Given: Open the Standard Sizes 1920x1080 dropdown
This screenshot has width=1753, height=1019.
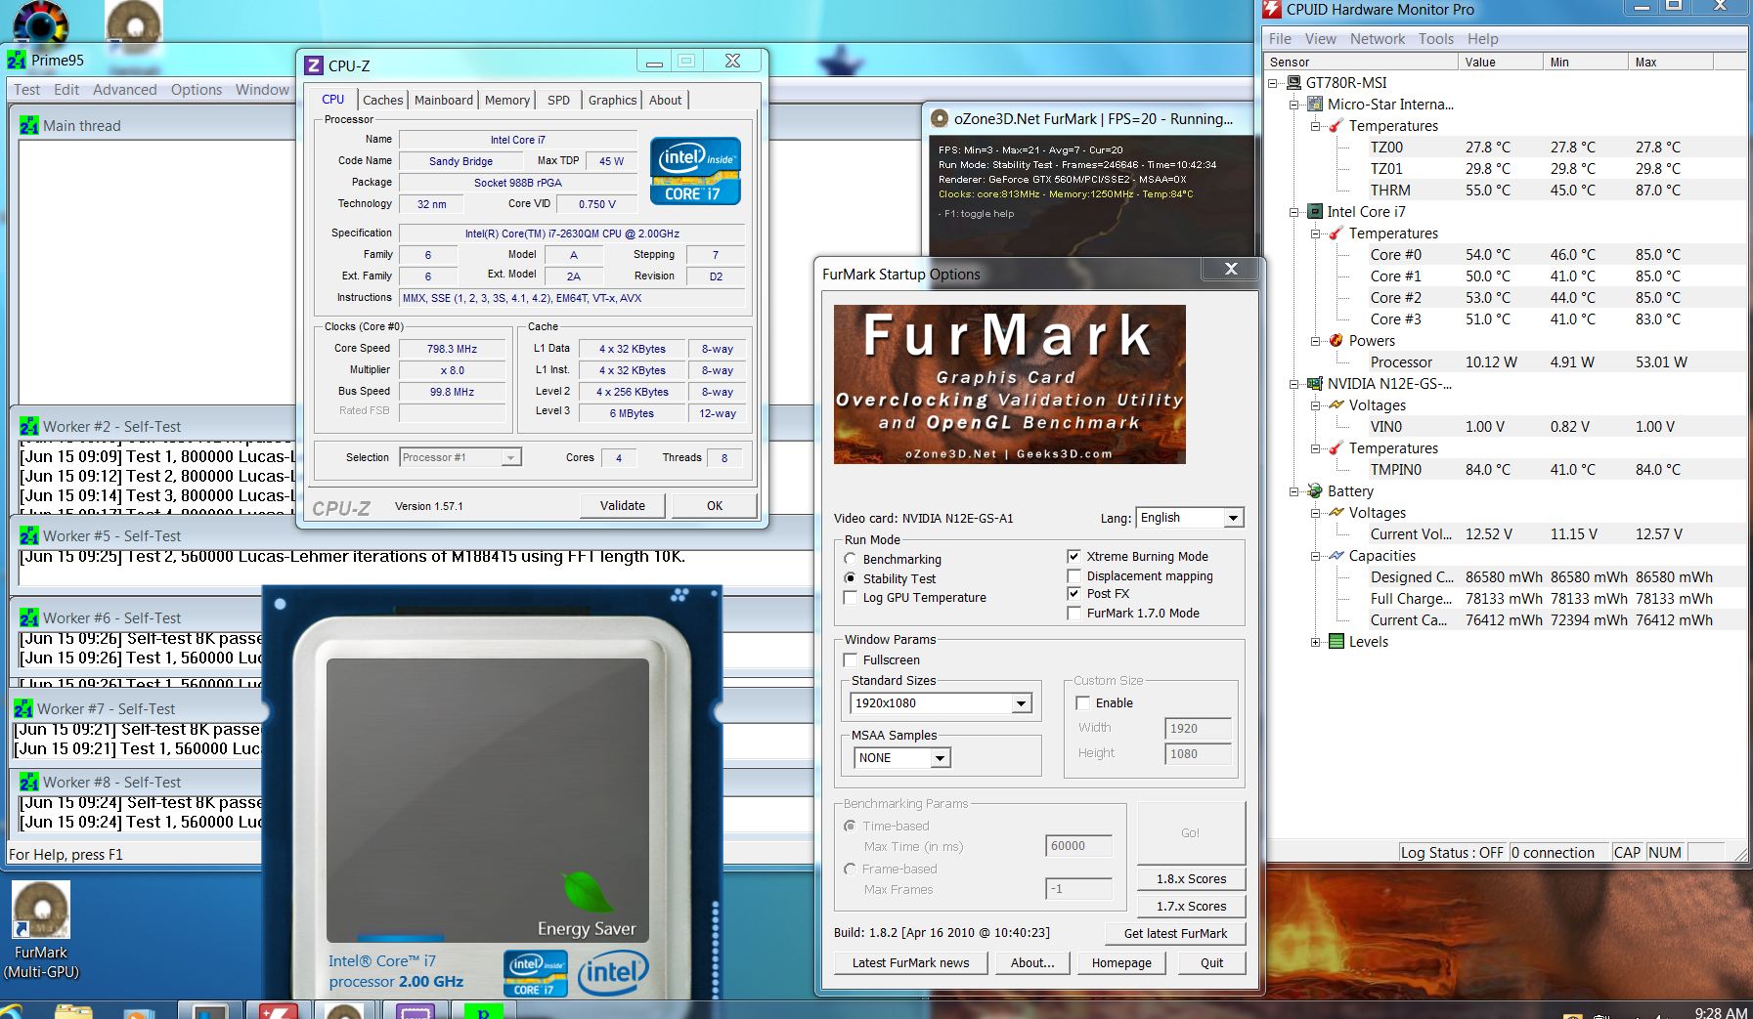Looking at the screenshot, I should point(942,703).
